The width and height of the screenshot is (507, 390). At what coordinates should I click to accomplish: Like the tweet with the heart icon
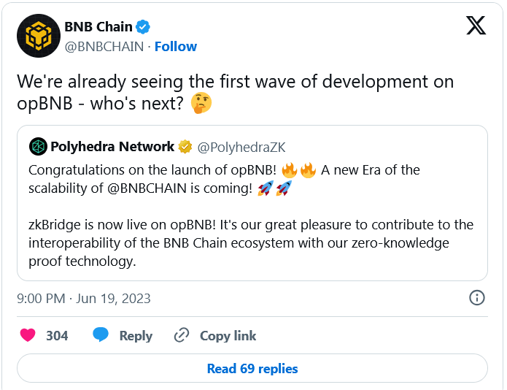click(x=28, y=335)
